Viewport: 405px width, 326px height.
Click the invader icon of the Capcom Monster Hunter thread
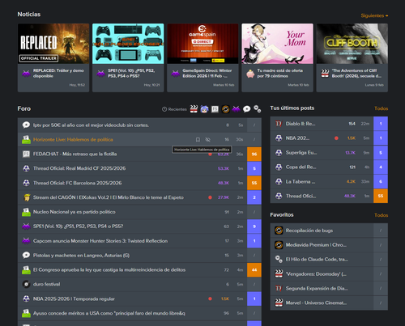(x=26, y=241)
